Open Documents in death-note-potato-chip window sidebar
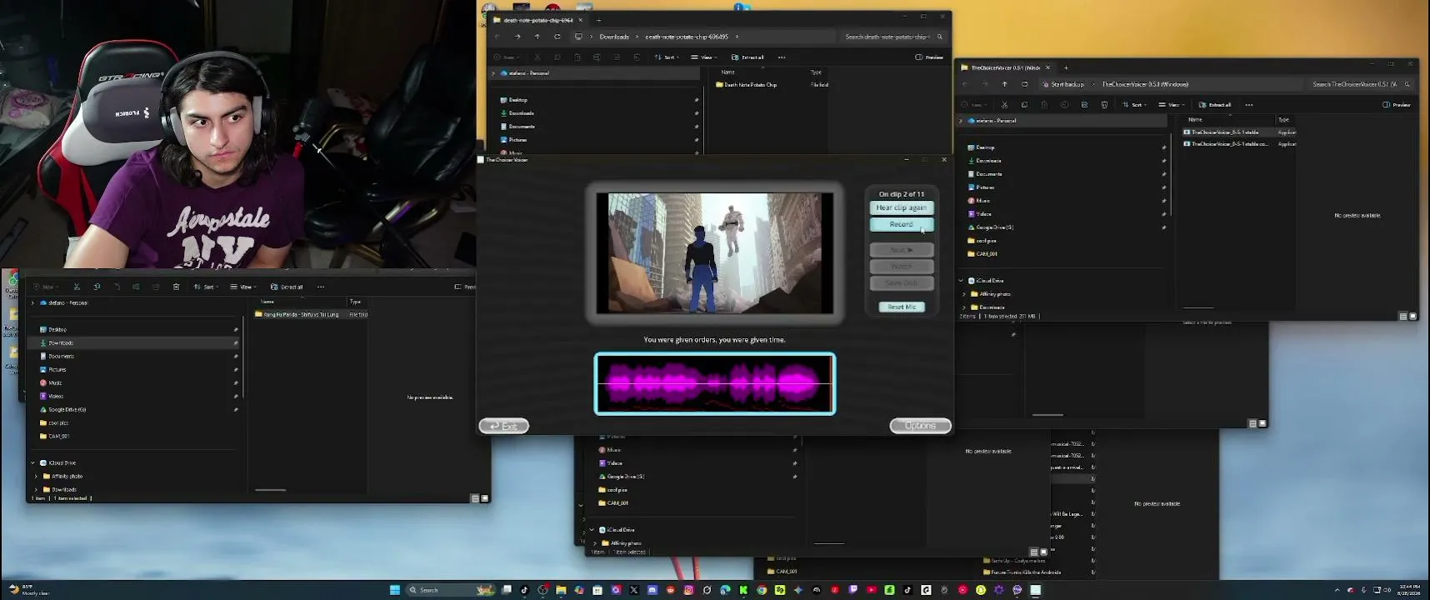 (x=522, y=127)
